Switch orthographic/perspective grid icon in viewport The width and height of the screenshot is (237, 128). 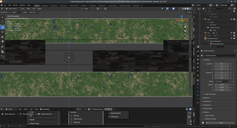[x=185, y=38]
